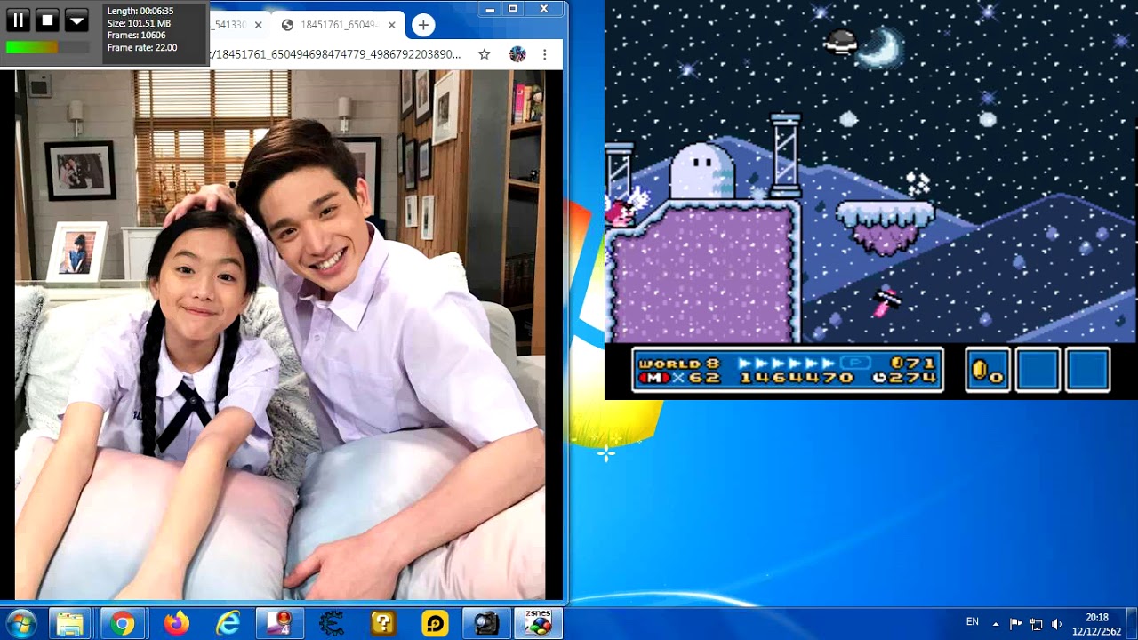Open File Explorer from the taskbar

pyautogui.click(x=69, y=624)
